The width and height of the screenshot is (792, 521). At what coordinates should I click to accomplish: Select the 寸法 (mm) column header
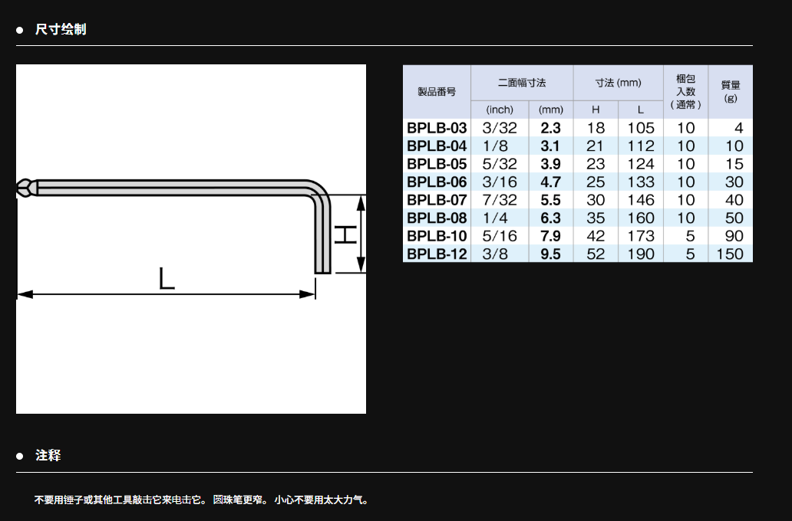(x=618, y=82)
